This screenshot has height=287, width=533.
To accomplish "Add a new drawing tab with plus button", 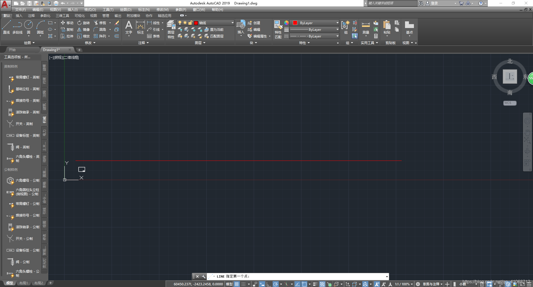I will pos(79,50).
